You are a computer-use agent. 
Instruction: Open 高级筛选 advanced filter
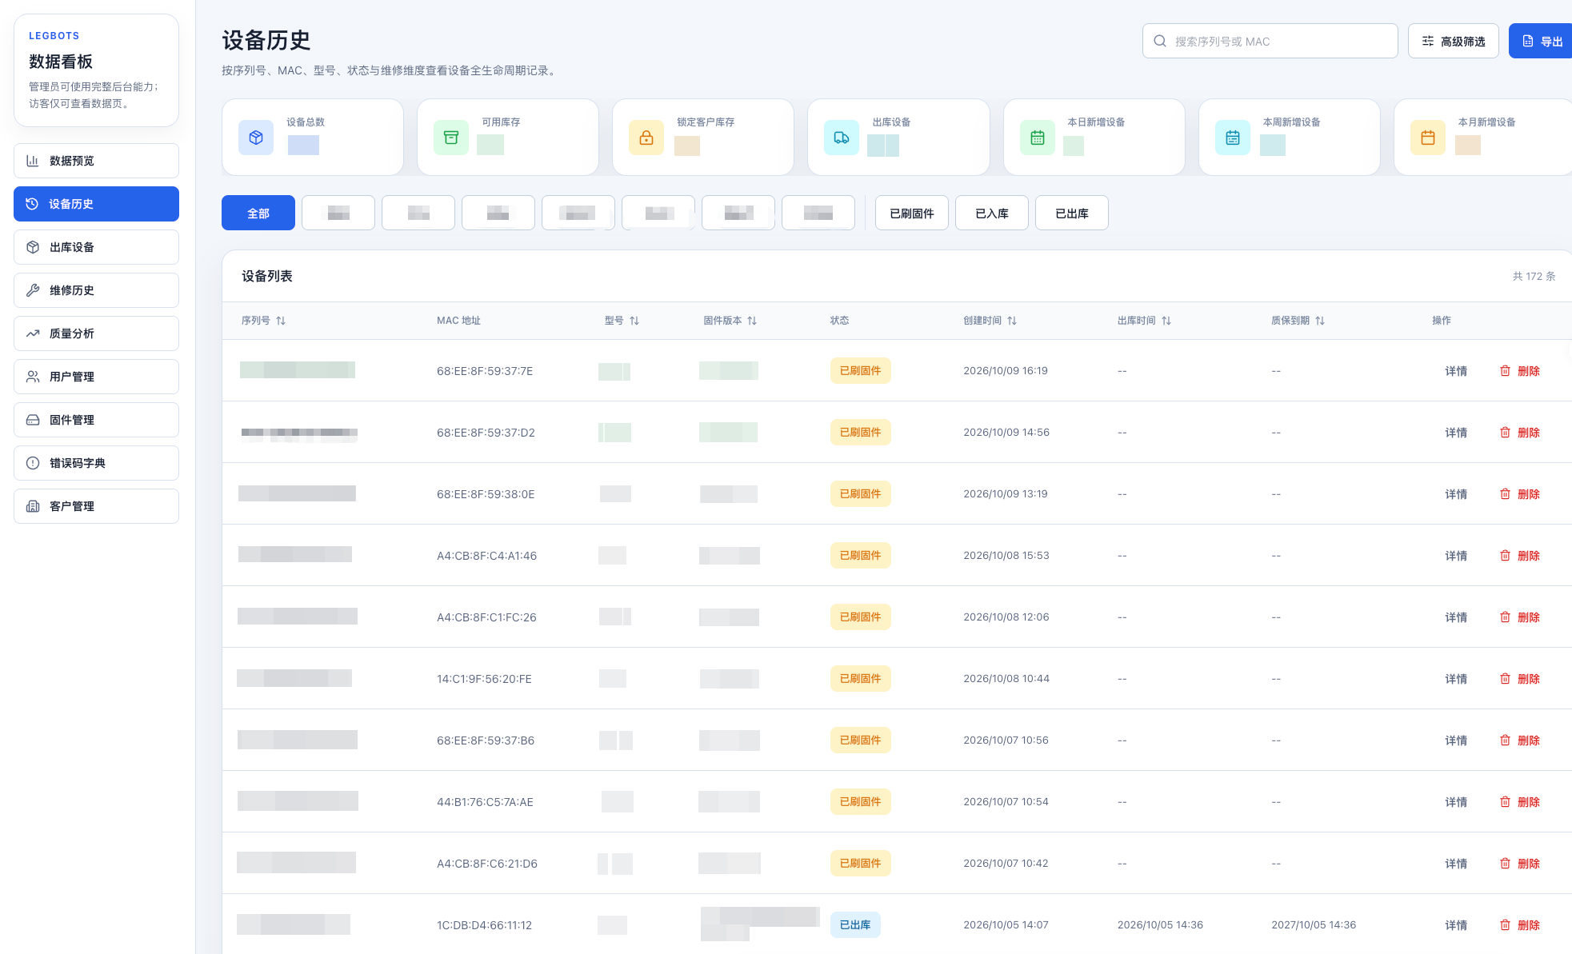pyautogui.click(x=1454, y=41)
